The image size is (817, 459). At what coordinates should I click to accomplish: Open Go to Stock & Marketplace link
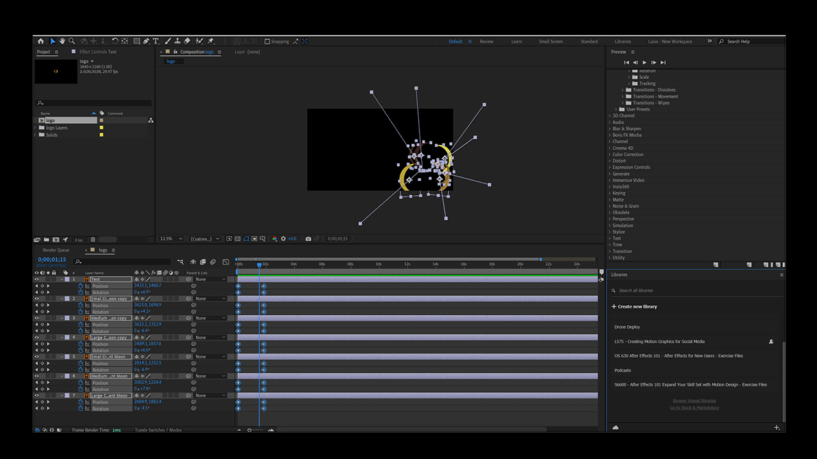[694, 406]
